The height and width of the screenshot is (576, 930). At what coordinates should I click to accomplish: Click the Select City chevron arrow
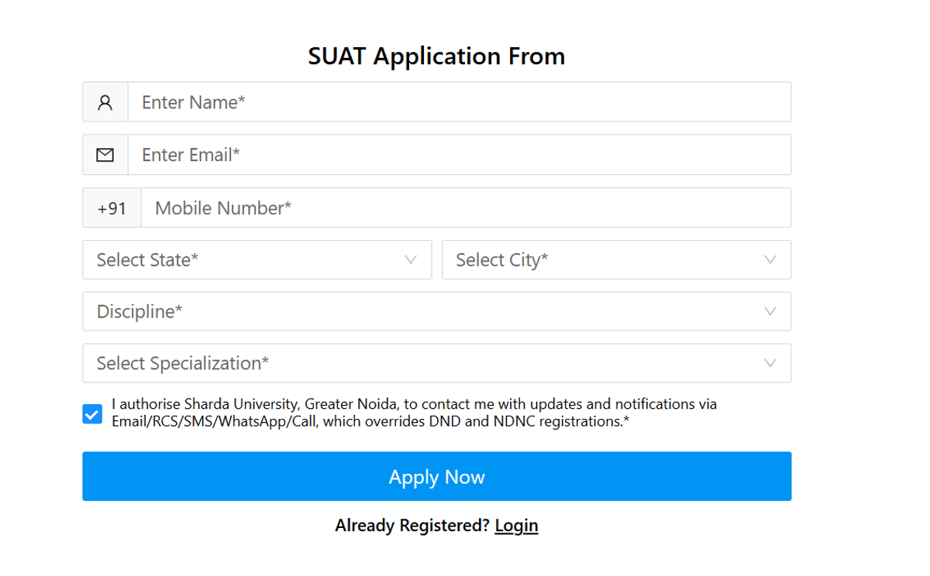(769, 259)
